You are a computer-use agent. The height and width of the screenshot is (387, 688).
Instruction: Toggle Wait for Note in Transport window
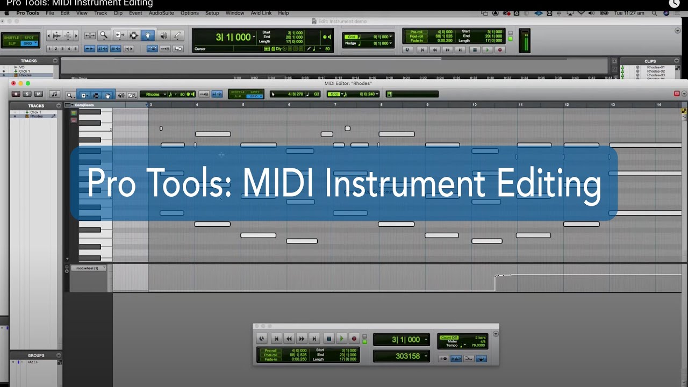444,359
